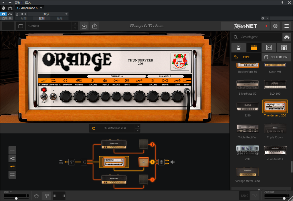Click the host routing sidechain icon

[10, 8]
